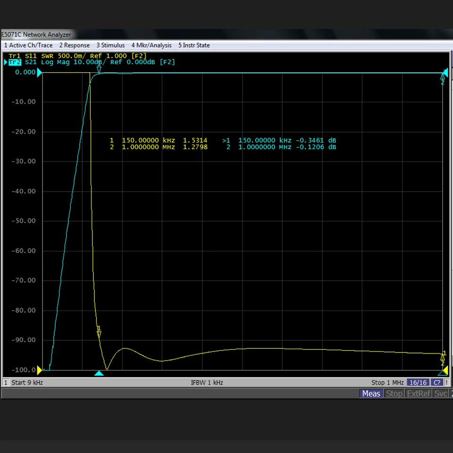Click the 16/16 averaging indicator
The height and width of the screenshot is (453, 453).
tap(418, 383)
